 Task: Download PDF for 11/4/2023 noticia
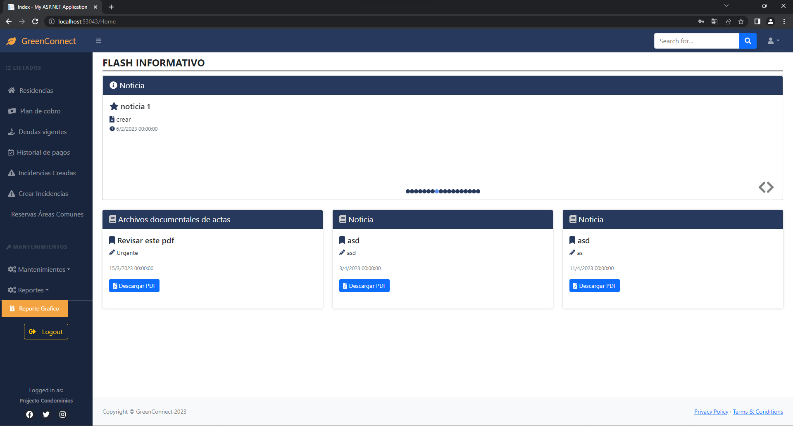[595, 286]
